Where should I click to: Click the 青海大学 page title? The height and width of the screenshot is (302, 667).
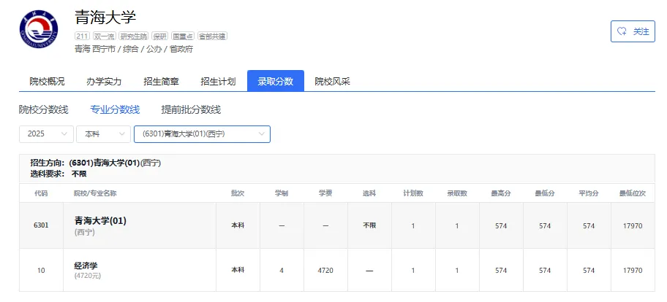(x=105, y=18)
